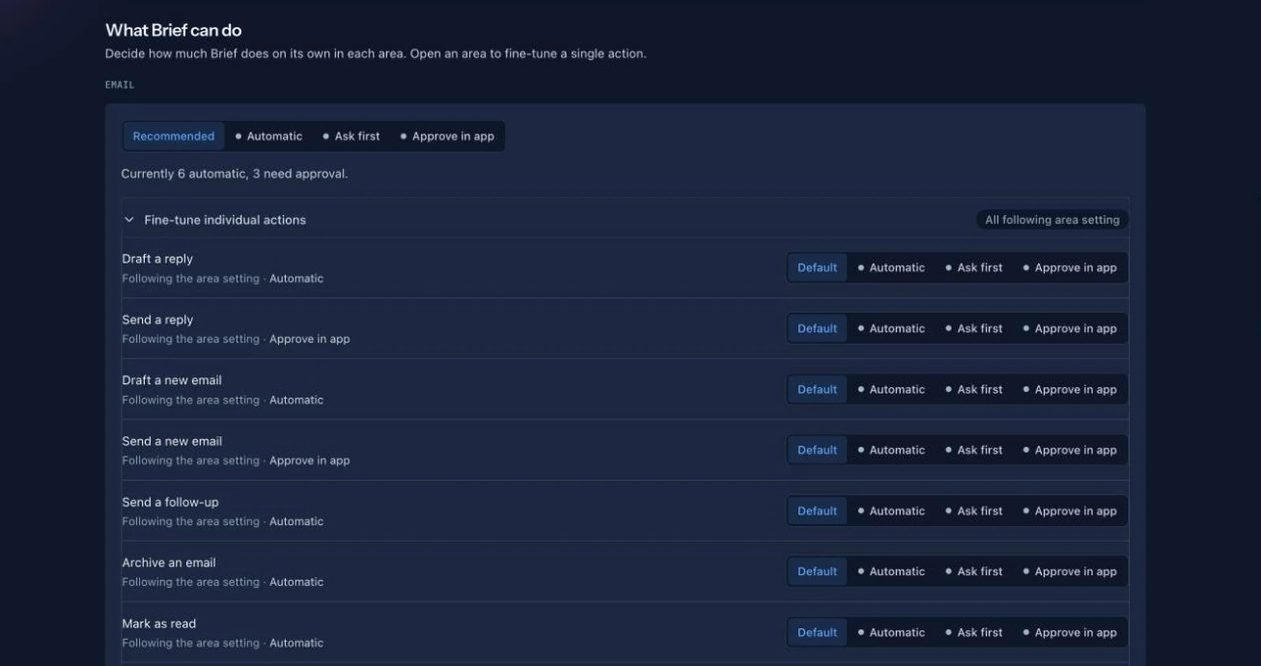The height and width of the screenshot is (666, 1261).
Task: Click the Send a follow-up label
Action: (170, 502)
